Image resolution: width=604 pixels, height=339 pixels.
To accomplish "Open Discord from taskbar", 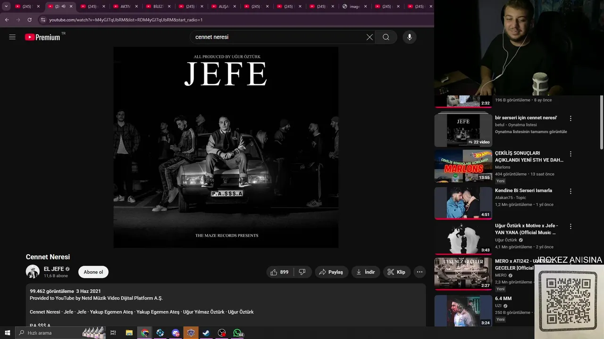I will click(176, 333).
